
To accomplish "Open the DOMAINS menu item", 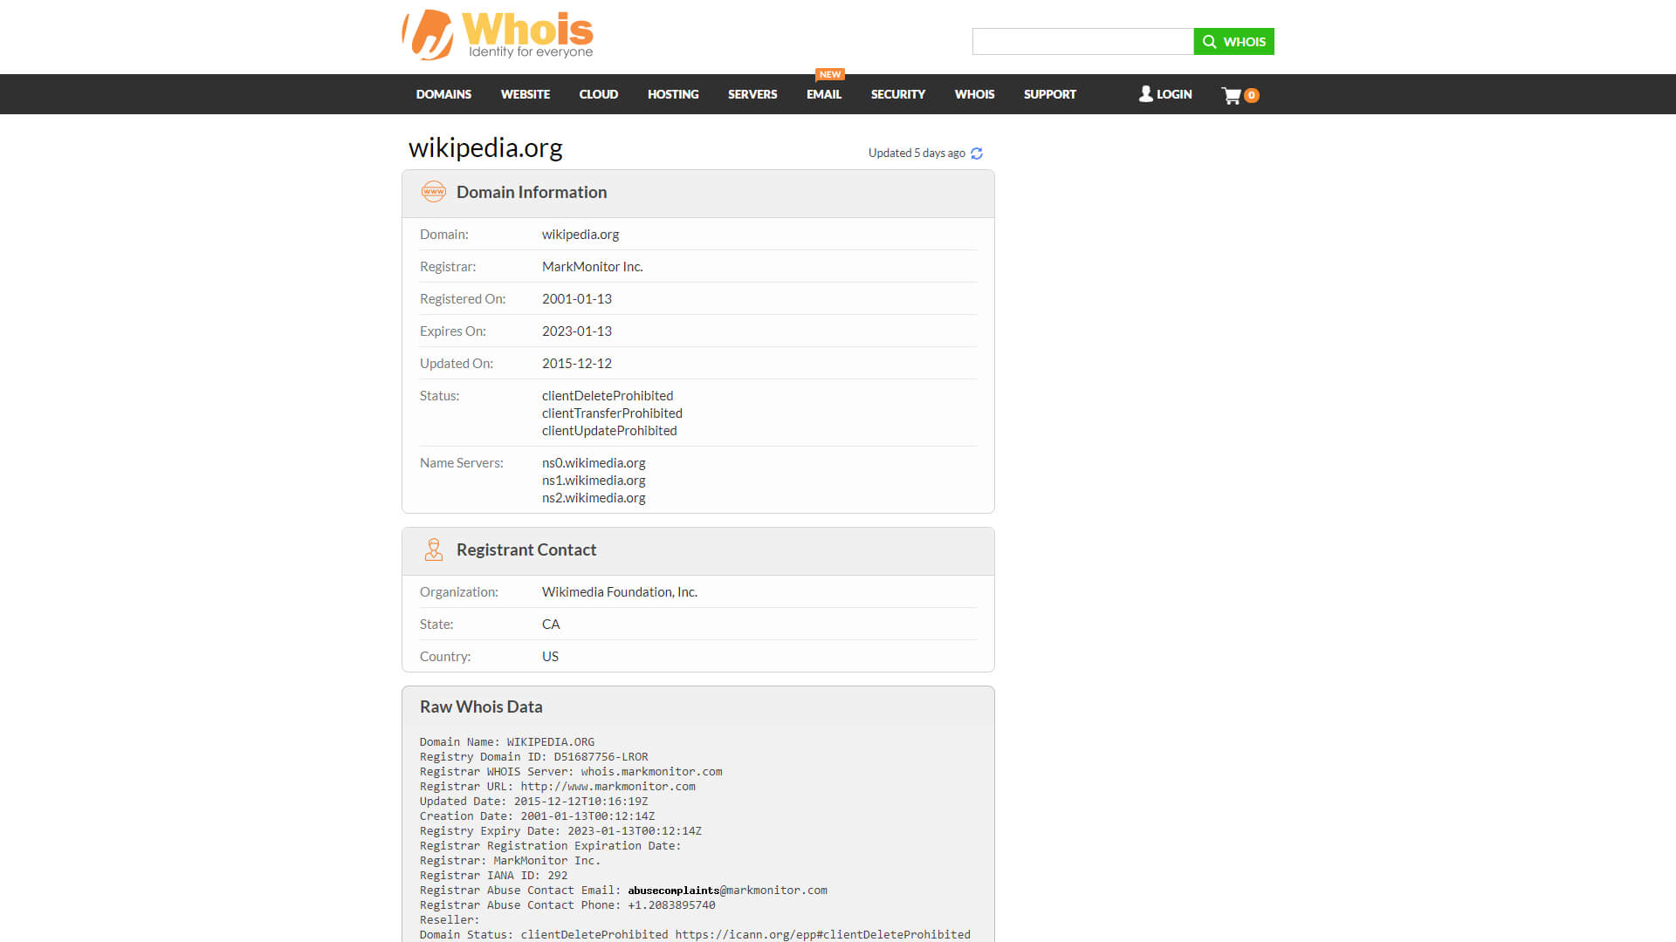I will [442, 93].
